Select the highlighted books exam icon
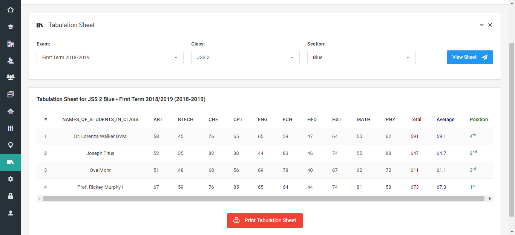The image size is (515, 235). coord(11,162)
